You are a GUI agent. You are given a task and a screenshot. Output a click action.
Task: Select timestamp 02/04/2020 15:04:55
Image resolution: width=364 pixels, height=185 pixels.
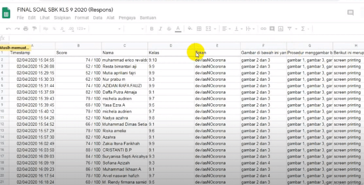click(x=32, y=60)
